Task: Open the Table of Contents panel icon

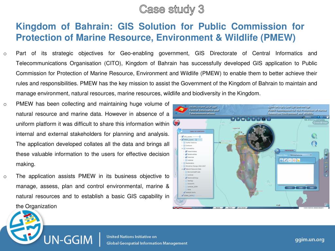Action: [179, 130]
